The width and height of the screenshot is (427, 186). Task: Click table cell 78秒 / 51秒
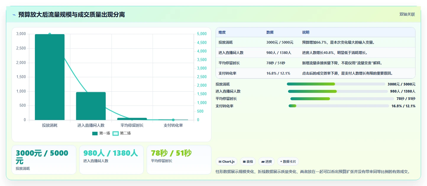pos(276,63)
